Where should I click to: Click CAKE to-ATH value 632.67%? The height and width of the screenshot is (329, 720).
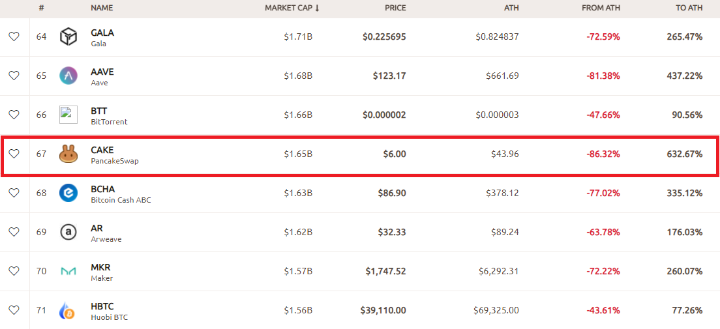pos(685,154)
